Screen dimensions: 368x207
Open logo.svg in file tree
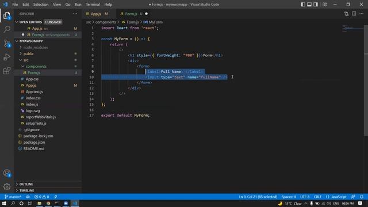(48, 111)
